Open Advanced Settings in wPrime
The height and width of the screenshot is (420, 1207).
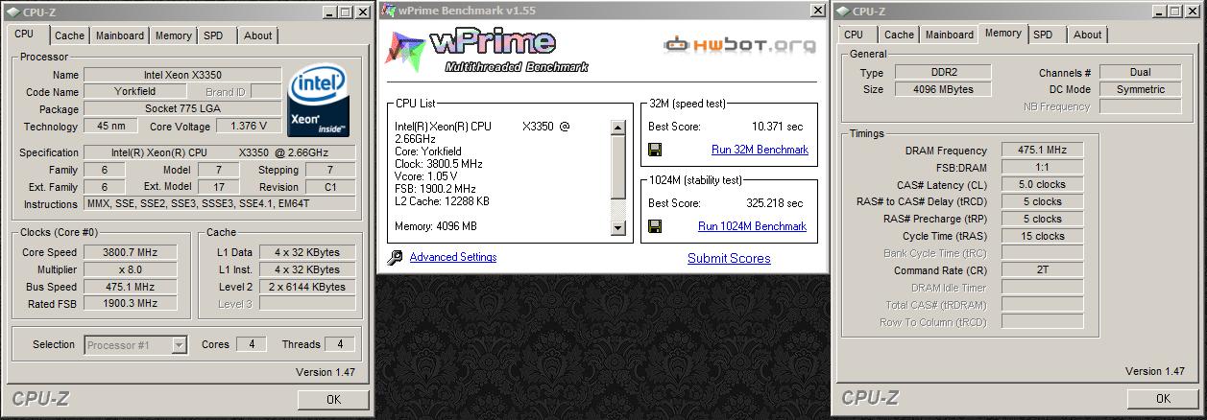453,257
